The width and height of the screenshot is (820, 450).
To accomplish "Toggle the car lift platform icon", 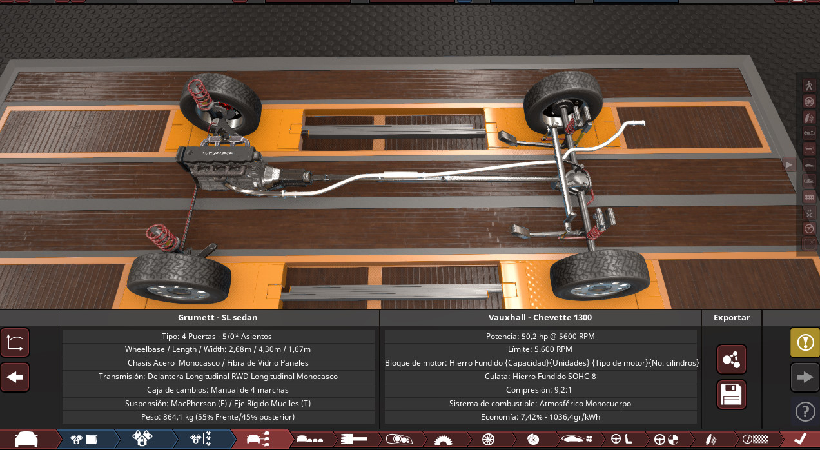I will click(x=810, y=212).
